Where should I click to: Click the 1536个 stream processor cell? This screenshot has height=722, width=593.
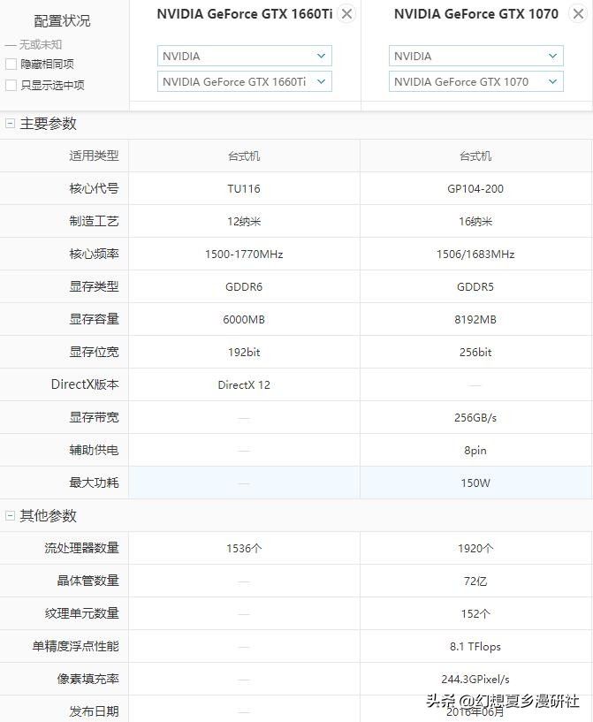click(x=244, y=549)
